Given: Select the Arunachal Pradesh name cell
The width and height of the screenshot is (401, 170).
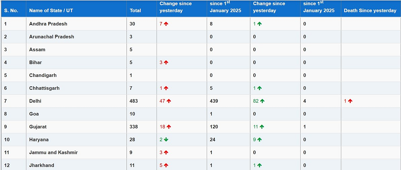Looking at the screenshot, I should pos(77,37).
